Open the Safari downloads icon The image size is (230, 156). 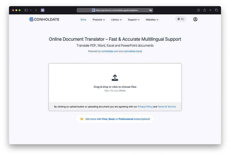(x=198, y=10)
